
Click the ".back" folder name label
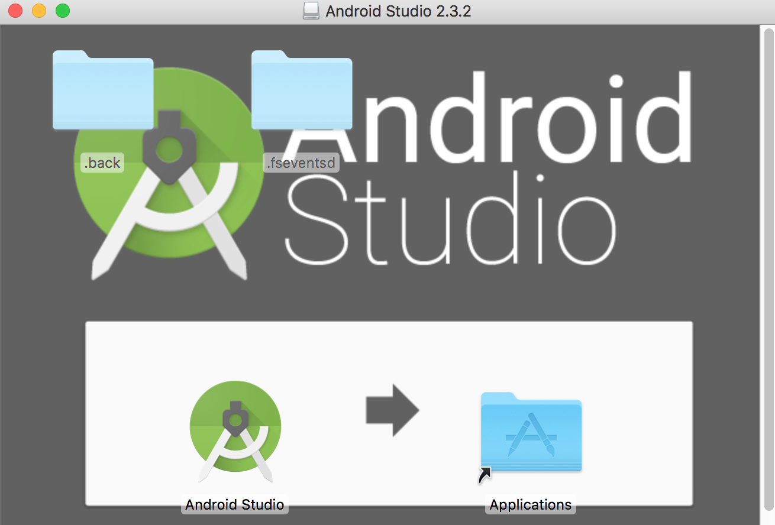tap(102, 163)
